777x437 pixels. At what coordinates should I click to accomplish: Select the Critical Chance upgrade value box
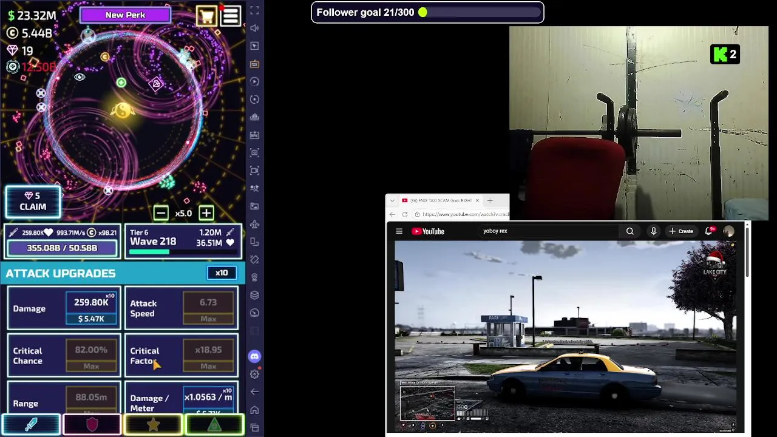point(91,356)
